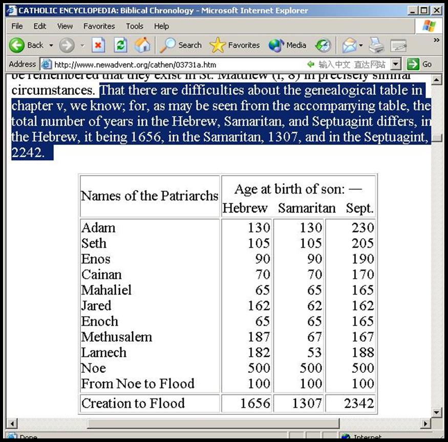Image resolution: width=448 pixels, height=442 pixels.
Task: Click the Mail envelope icon
Action: pyautogui.click(x=349, y=45)
